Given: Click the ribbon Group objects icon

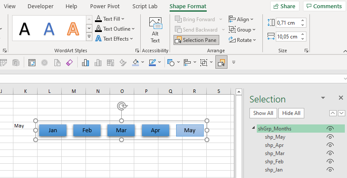Looking at the screenshot, I should click(x=232, y=29).
